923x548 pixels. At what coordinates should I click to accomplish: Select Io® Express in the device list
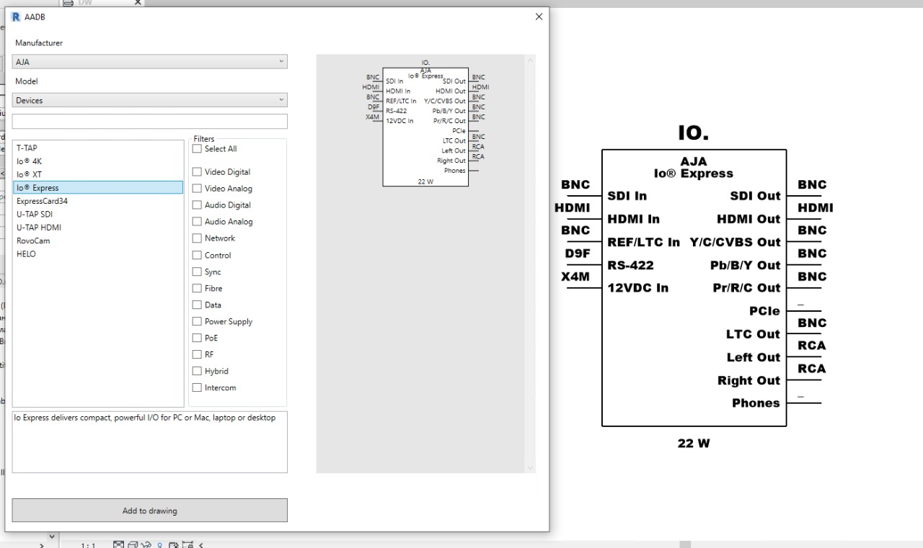click(x=98, y=188)
